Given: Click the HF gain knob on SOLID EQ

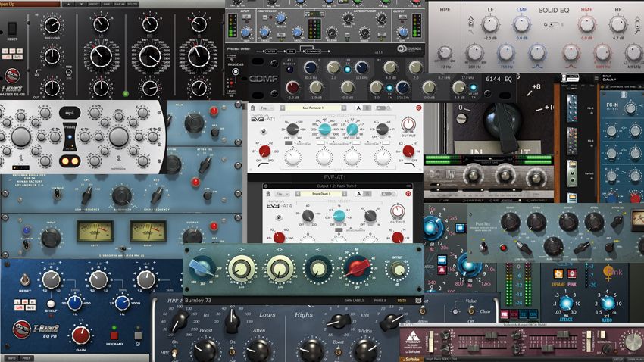Looking at the screenshot, I should click(618, 25).
